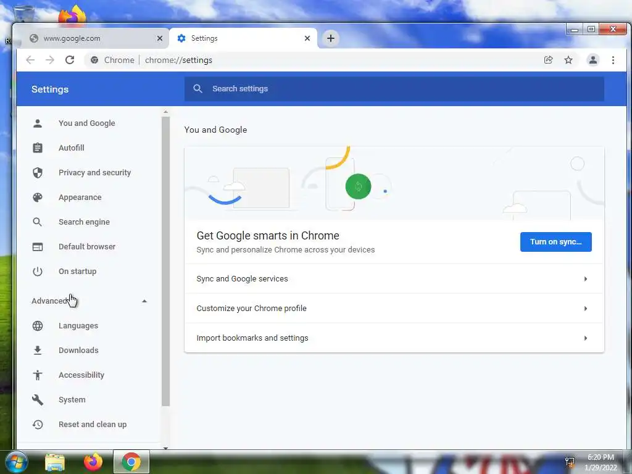Click the Sync and Google services text
The image size is (632, 474).
point(242,279)
